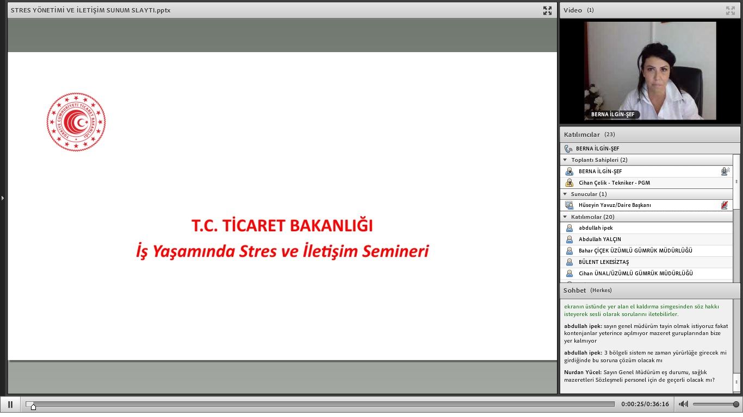Collapse the Katılımcılar (20) group
Viewport: 743px width, 417px height.
tap(565, 217)
